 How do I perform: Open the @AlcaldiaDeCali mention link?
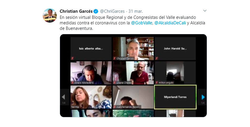(170, 23)
